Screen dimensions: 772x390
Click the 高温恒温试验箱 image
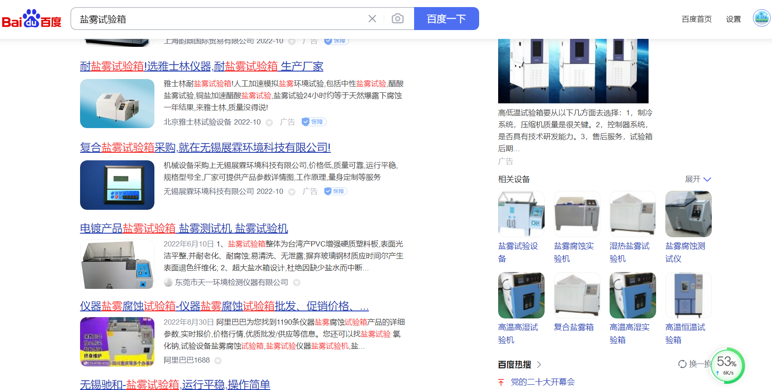(688, 295)
